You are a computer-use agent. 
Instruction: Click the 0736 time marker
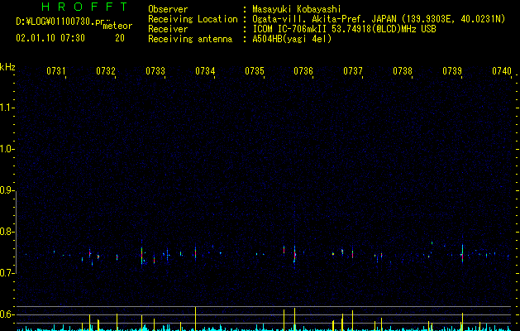pos(303,71)
